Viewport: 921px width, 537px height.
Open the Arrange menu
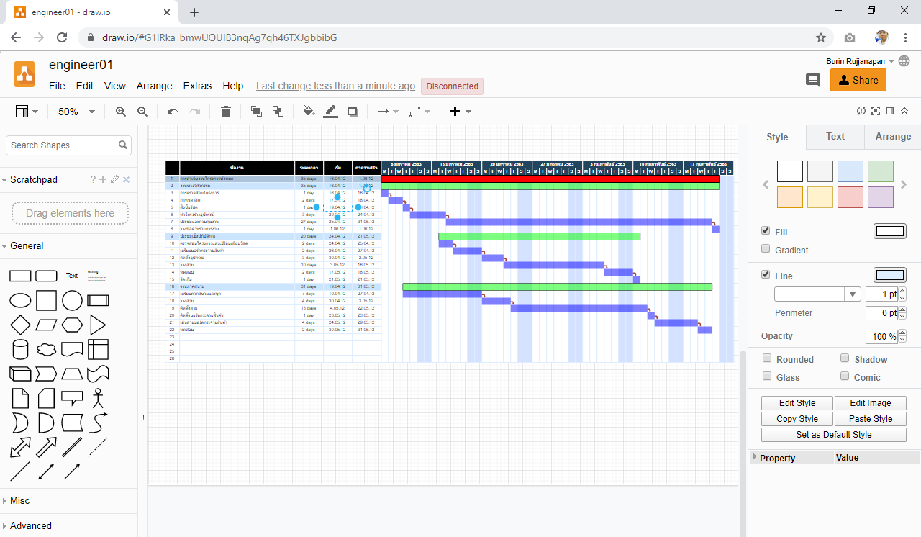[154, 86]
